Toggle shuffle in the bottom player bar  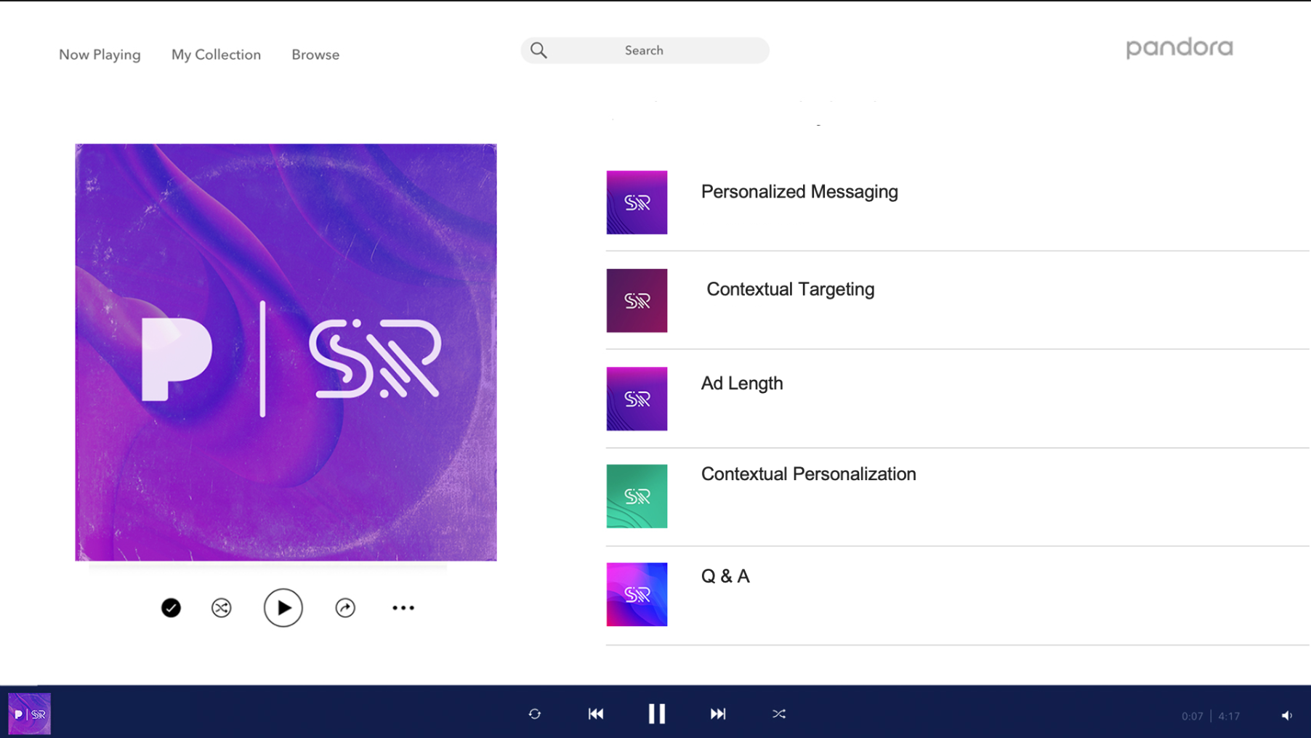coord(779,714)
